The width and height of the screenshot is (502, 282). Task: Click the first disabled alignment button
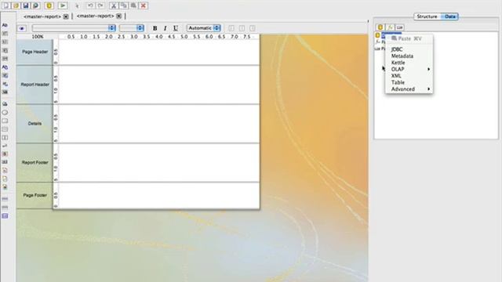pos(231,28)
